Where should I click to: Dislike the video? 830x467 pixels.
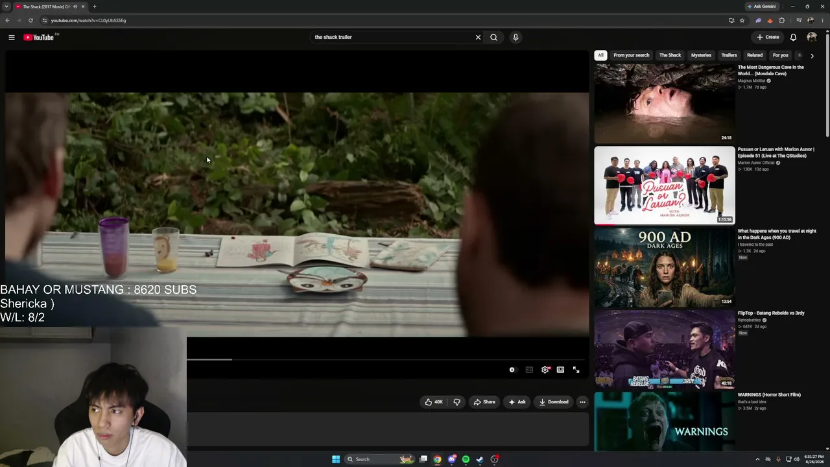coord(456,402)
